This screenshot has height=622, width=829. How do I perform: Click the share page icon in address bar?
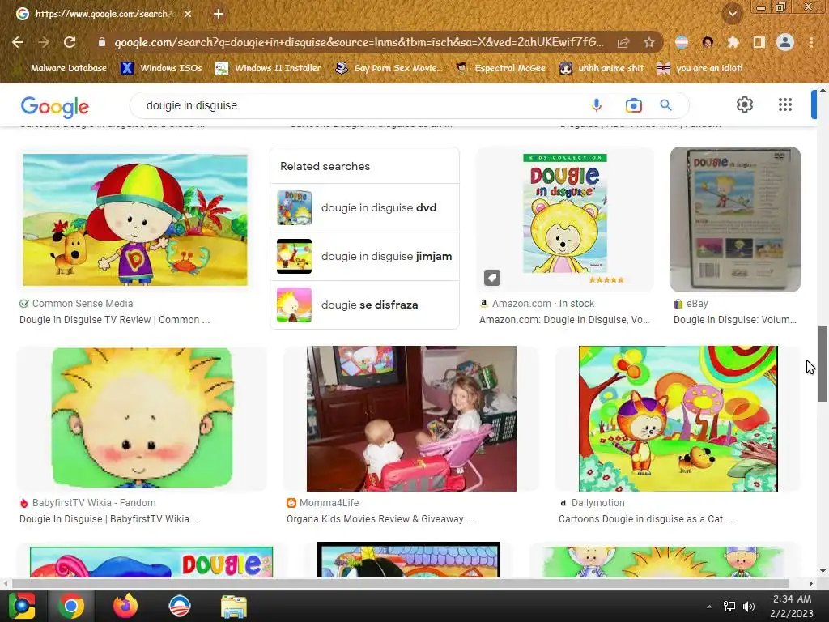pyautogui.click(x=623, y=42)
